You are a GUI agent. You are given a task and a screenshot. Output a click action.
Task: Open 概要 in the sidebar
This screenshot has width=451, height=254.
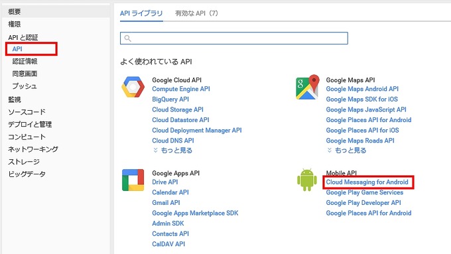pos(15,12)
